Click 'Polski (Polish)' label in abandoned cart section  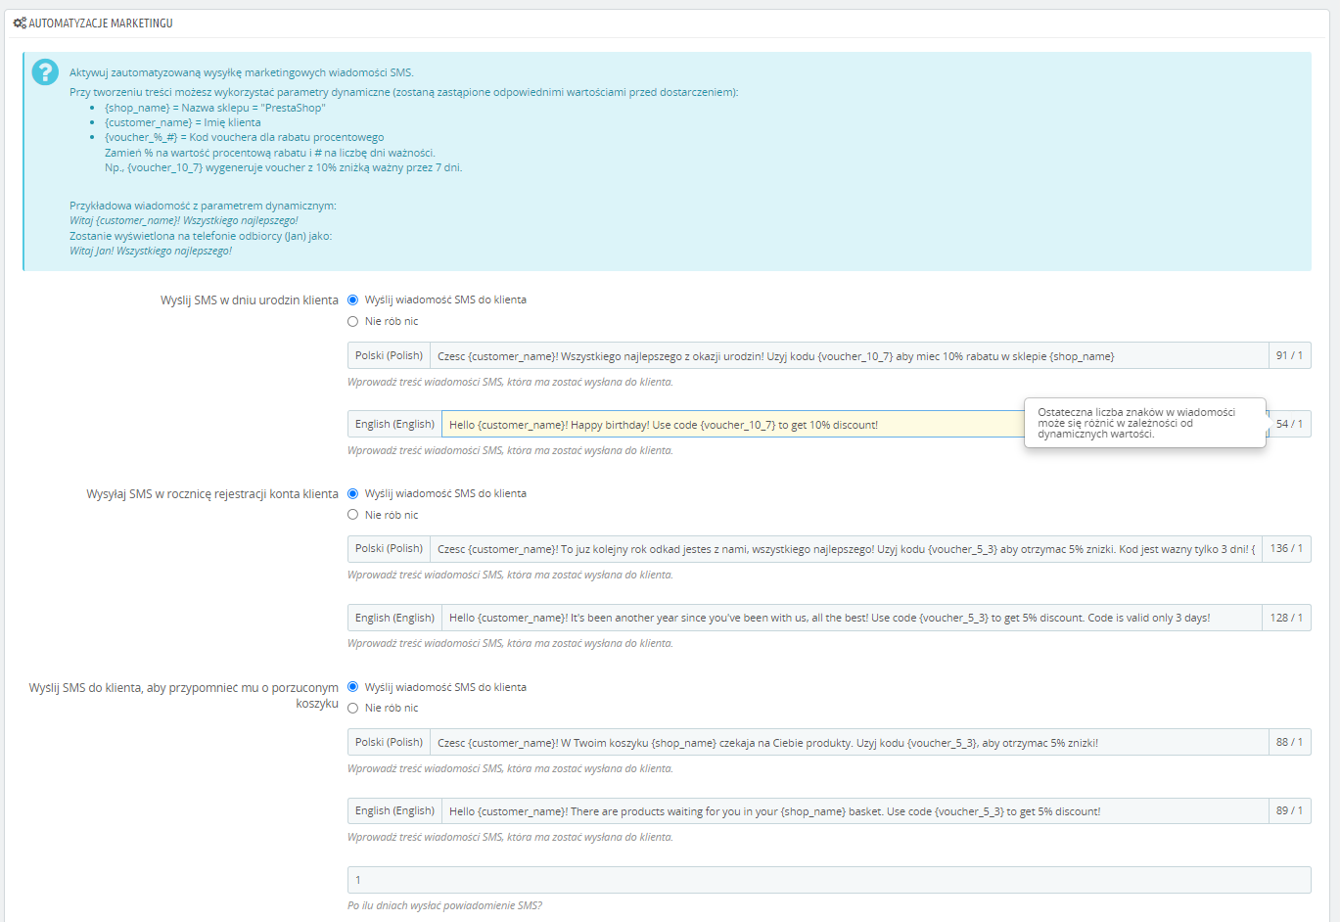[x=390, y=743]
